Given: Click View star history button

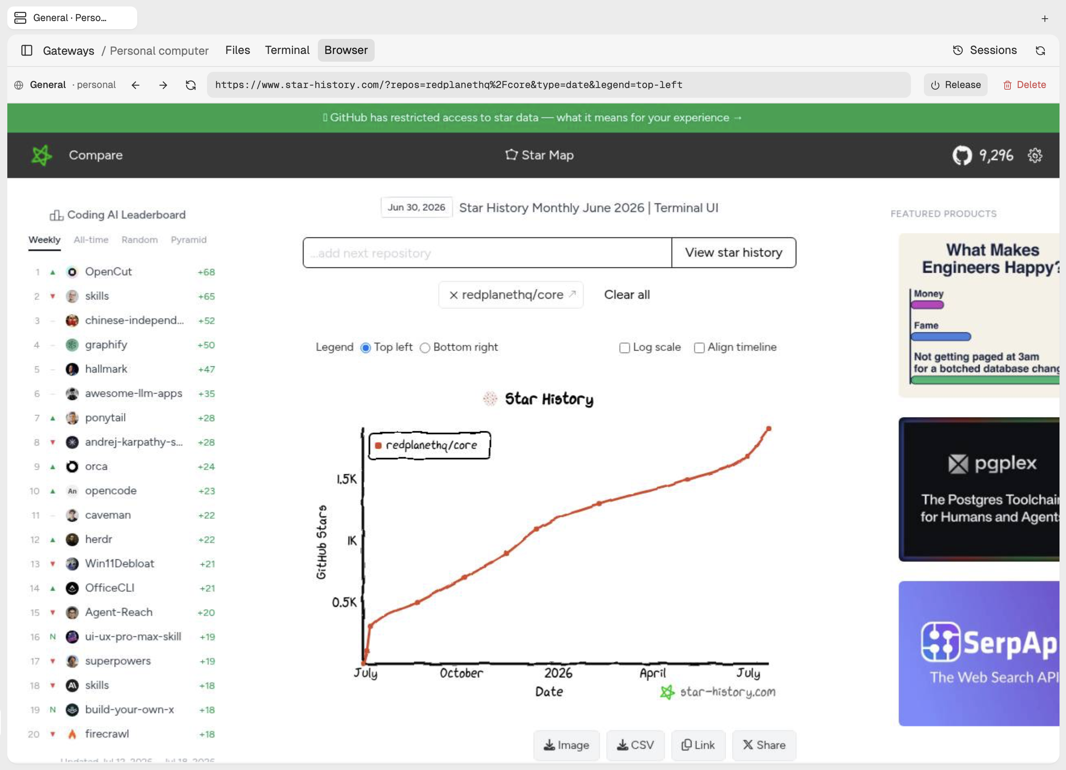Looking at the screenshot, I should tap(733, 253).
